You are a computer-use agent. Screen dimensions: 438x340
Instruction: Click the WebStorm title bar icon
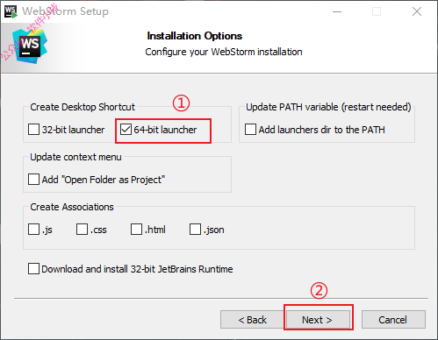pos(11,11)
